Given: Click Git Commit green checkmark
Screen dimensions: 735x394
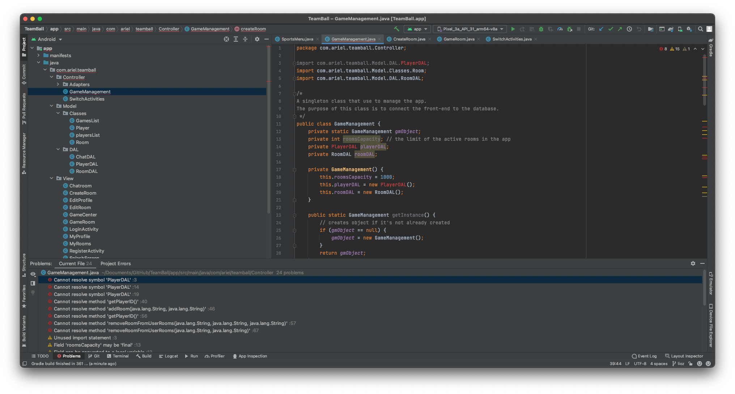Looking at the screenshot, I should point(611,29).
